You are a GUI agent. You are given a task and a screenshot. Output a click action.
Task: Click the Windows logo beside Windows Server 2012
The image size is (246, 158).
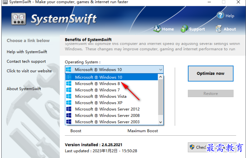(69, 109)
